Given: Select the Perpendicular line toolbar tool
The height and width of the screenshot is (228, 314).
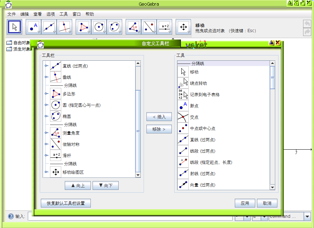Looking at the screenshot, I should (64, 27).
